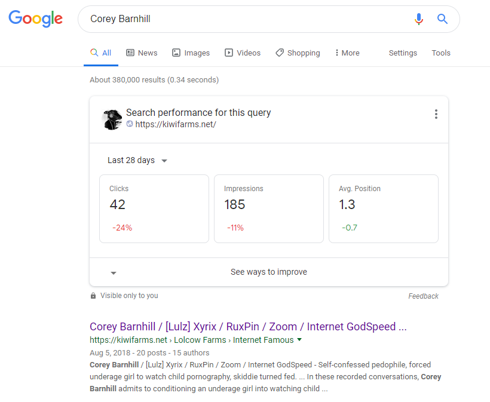The image size is (490, 402).
Task: Click the Shopping tab tag icon
Action: point(280,53)
